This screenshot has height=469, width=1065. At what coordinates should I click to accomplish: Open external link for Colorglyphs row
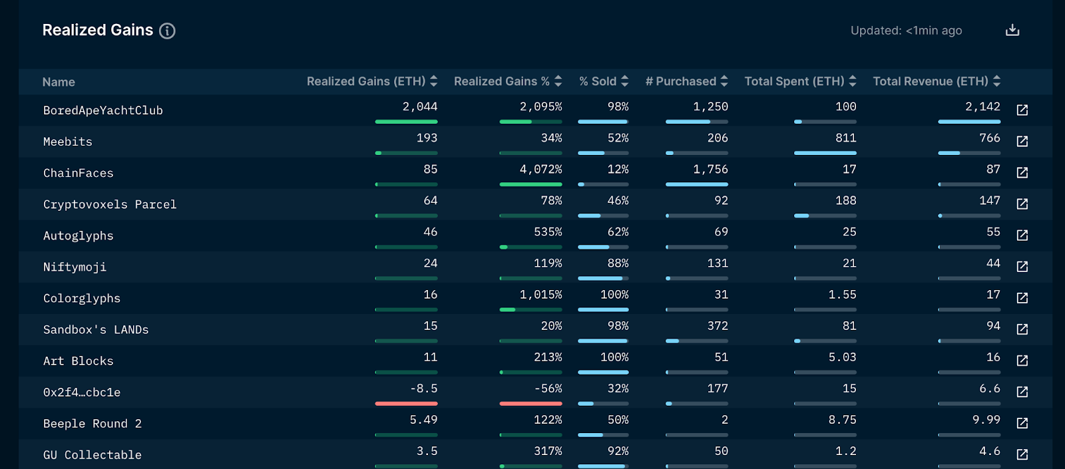tap(1022, 297)
